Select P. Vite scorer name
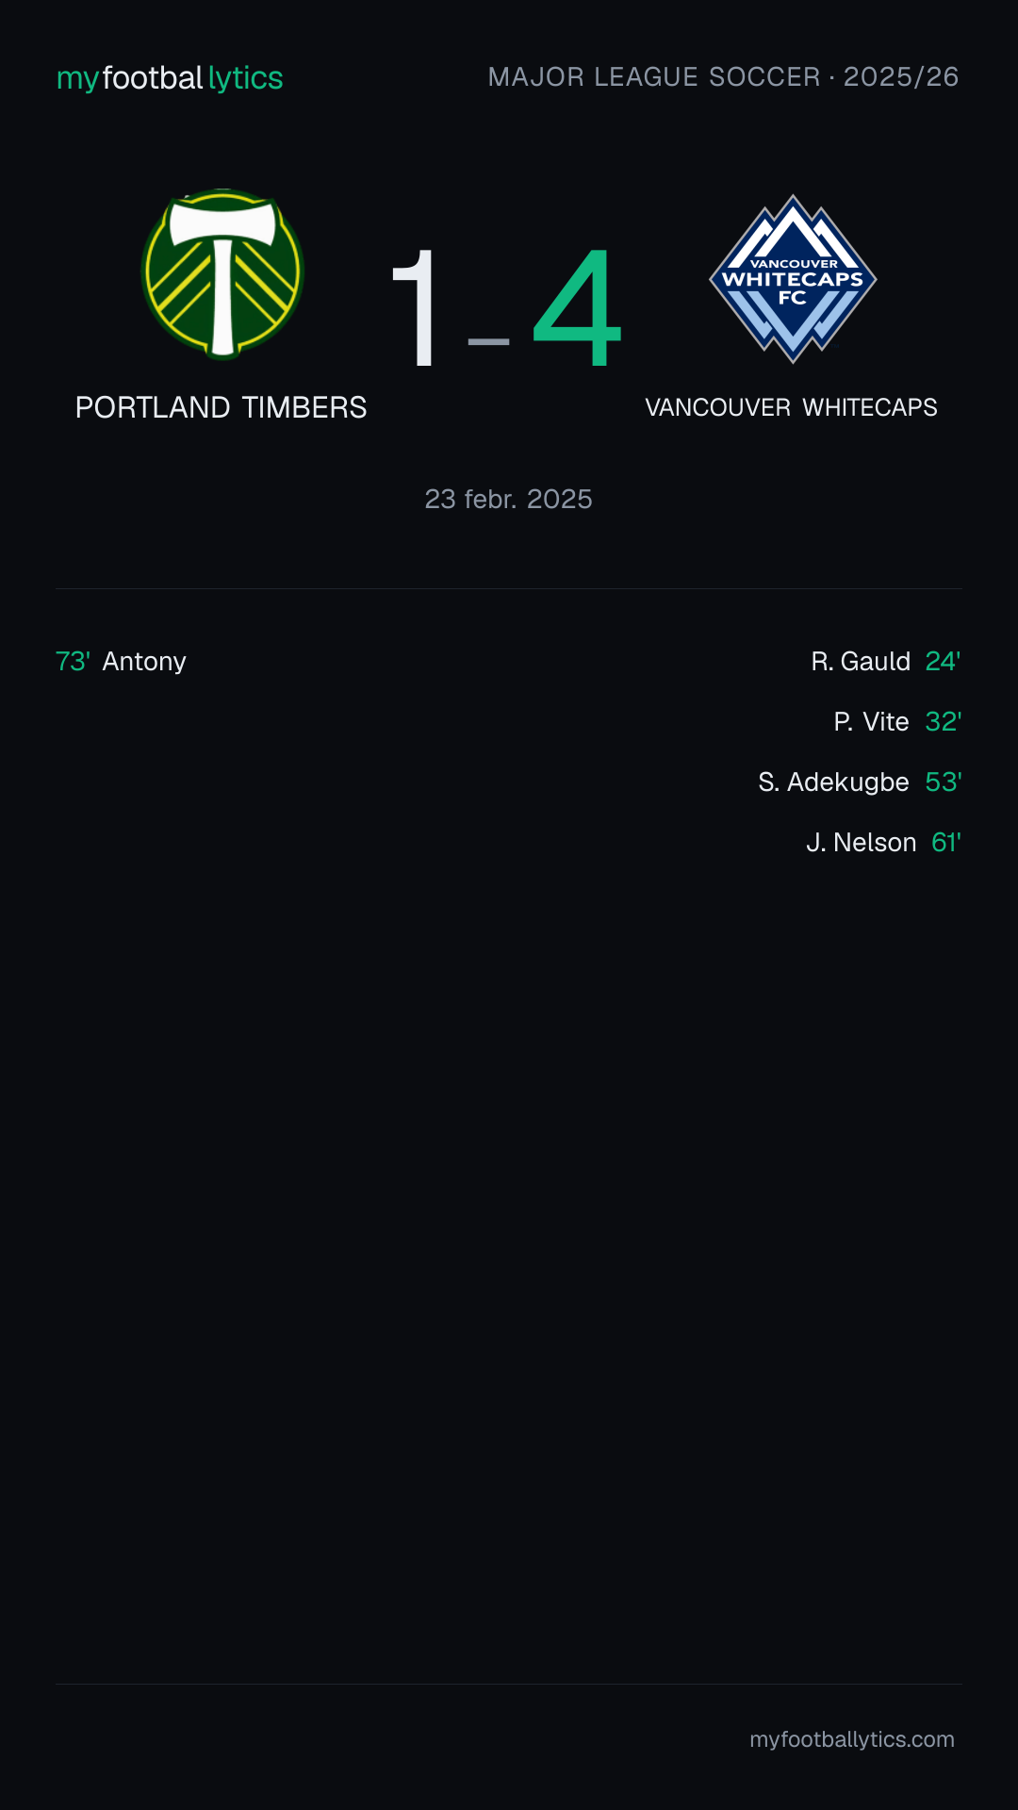This screenshot has height=1810, width=1018. coord(871,721)
